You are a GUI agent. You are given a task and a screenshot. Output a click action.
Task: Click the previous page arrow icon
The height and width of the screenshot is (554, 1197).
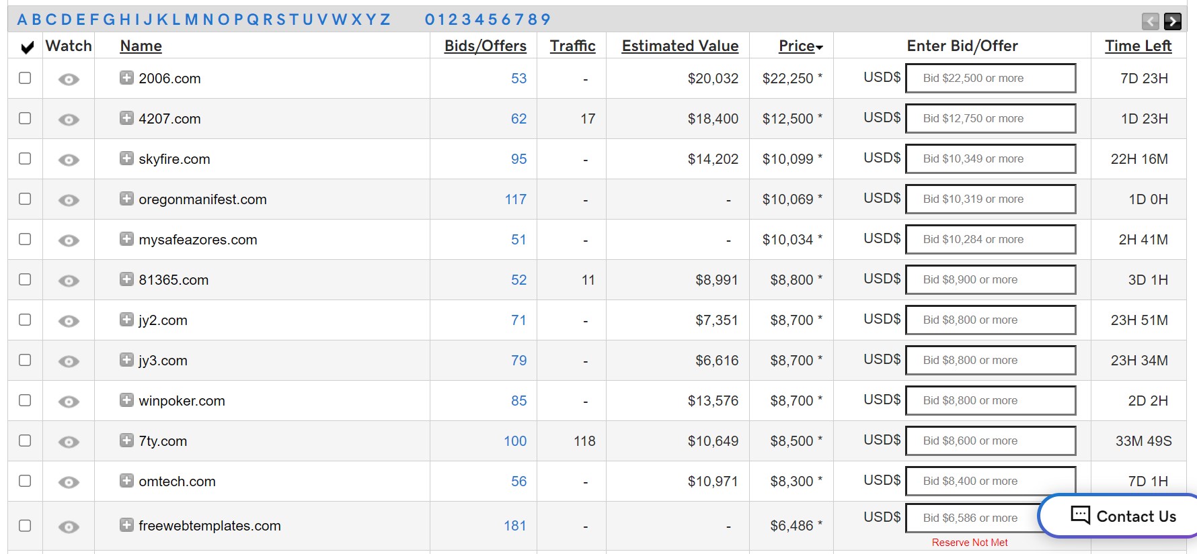pos(1150,21)
